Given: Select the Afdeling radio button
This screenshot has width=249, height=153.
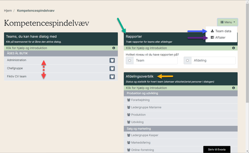Looking at the screenshot, I should point(187,60).
